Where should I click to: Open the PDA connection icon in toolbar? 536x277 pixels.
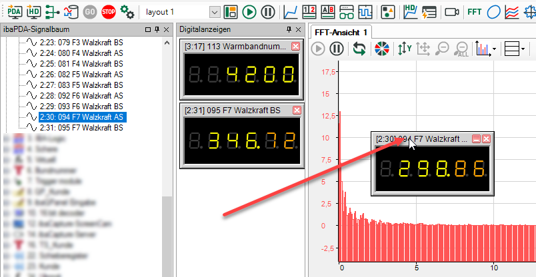15,11
